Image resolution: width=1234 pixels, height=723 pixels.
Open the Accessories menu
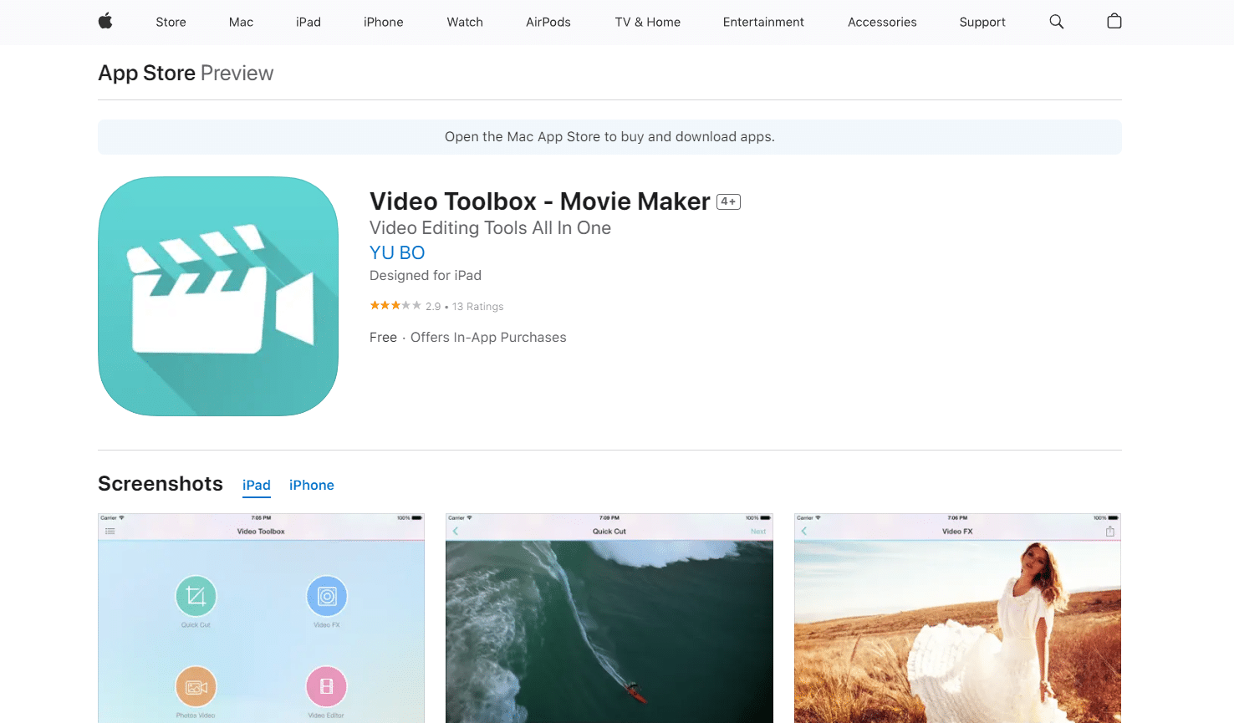882,22
